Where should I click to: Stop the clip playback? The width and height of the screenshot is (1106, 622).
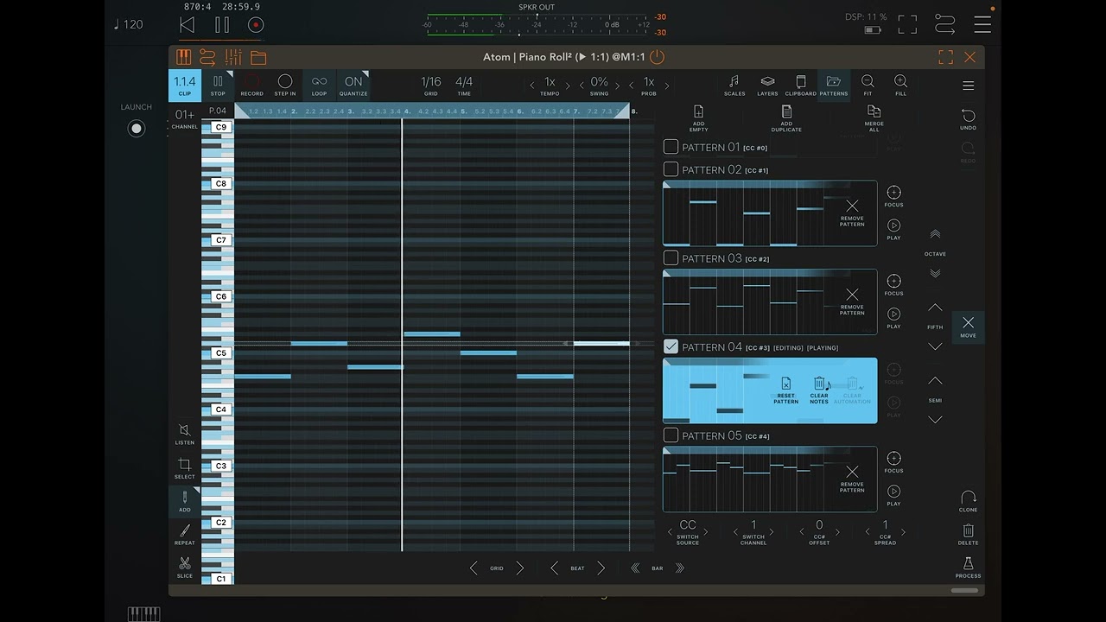coord(218,86)
